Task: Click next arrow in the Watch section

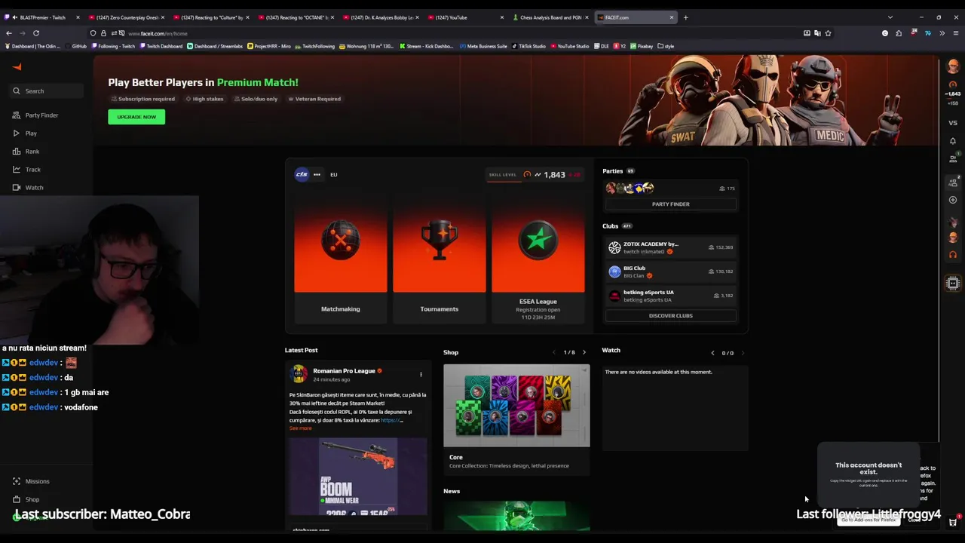Action: (743, 353)
